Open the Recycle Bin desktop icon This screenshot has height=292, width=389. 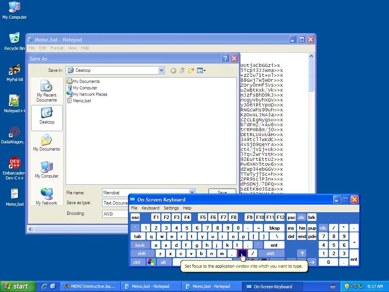(14, 41)
